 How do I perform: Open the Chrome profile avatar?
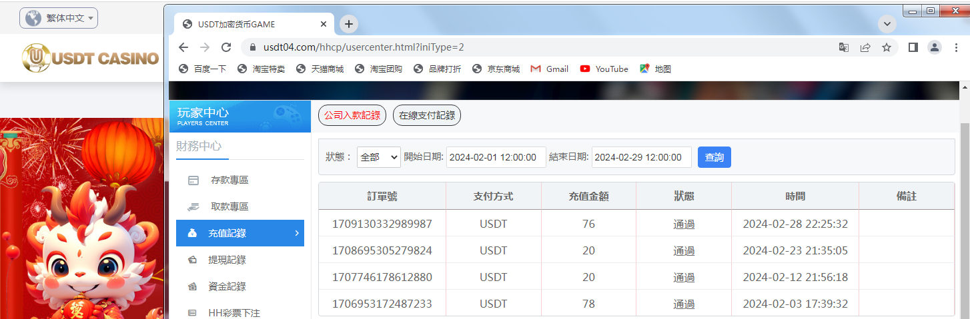pos(935,47)
